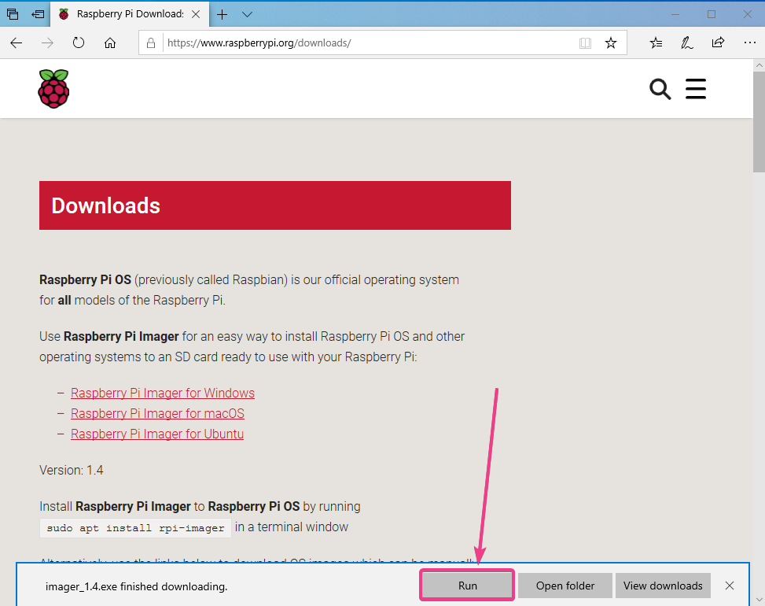Click the imager_1.4.exe finished downloading message
Screen dimensions: 765x606
(137, 586)
